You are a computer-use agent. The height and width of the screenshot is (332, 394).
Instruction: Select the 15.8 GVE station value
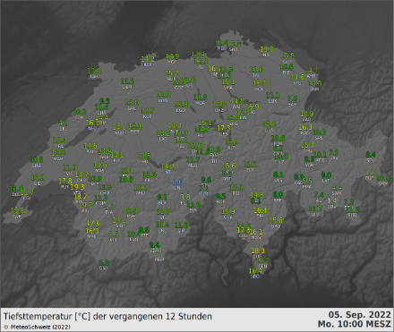pyautogui.click(x=17, y=210)
